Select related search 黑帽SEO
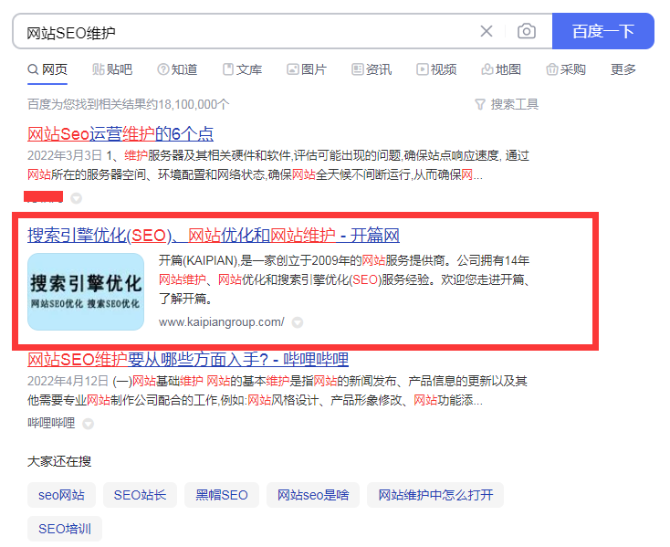670x547 pixels. pos(222,495)
